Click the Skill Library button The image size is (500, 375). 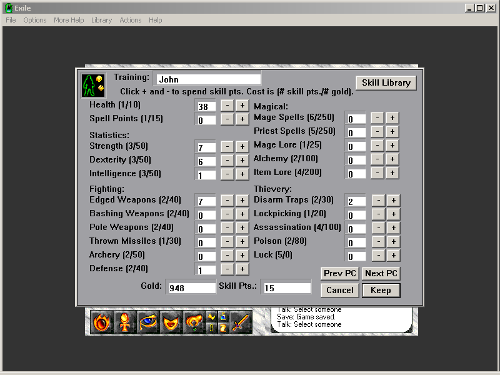pyautogui.click(x=386, y=82)
